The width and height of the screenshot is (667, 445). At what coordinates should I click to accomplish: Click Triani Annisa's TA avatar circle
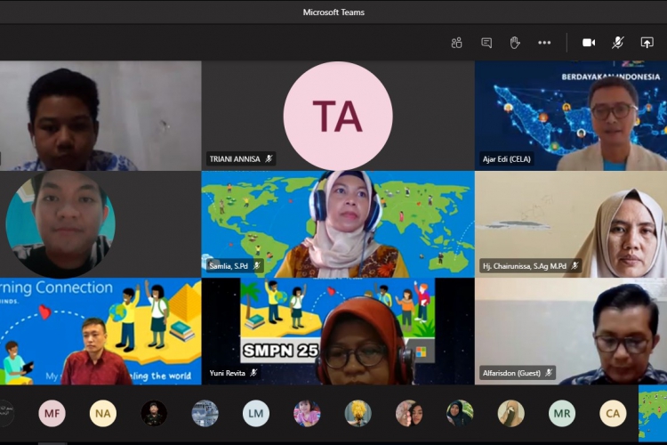click(337, 116)
